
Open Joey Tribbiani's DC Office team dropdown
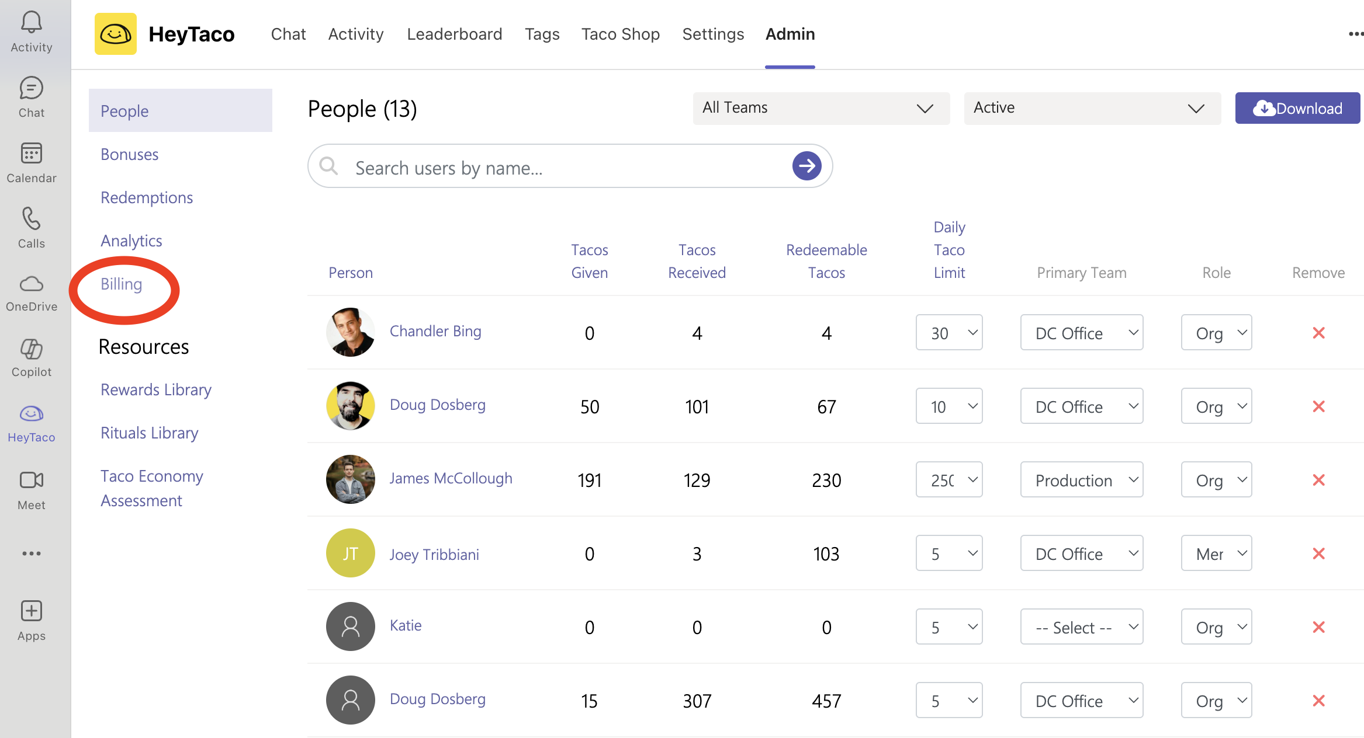[x=1082, y=553]
